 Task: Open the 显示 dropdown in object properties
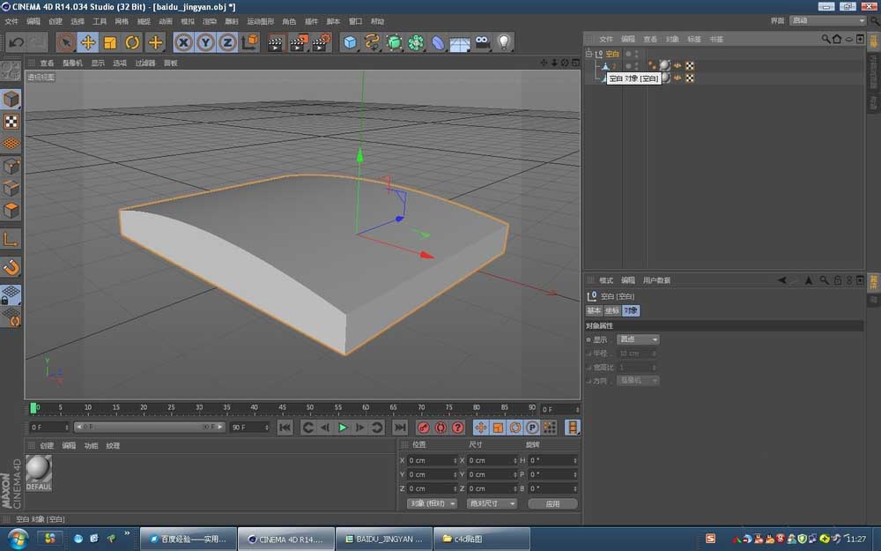click(x=636, y=339)
